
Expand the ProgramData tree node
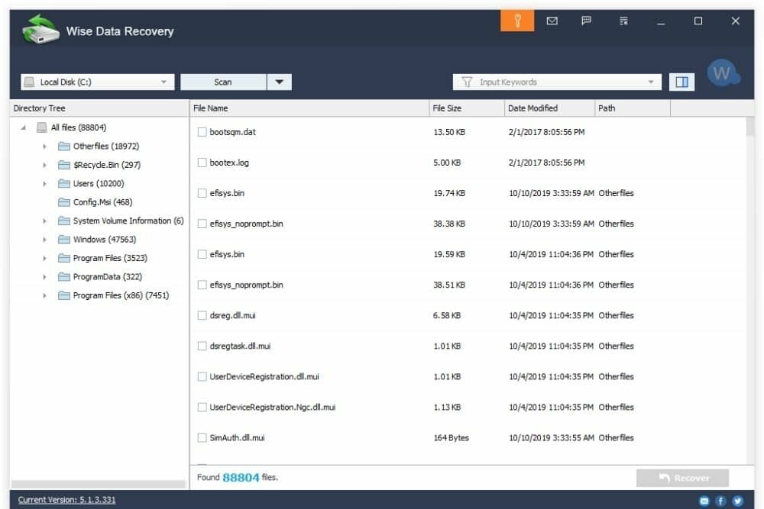44,277
